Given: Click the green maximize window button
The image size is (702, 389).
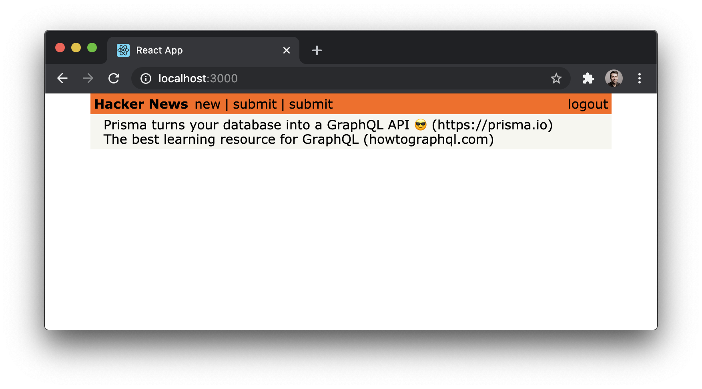Looking at the screenshot, I should click(92, 48).
